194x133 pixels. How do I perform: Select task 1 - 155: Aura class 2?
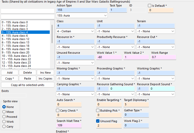coord(25,26)
